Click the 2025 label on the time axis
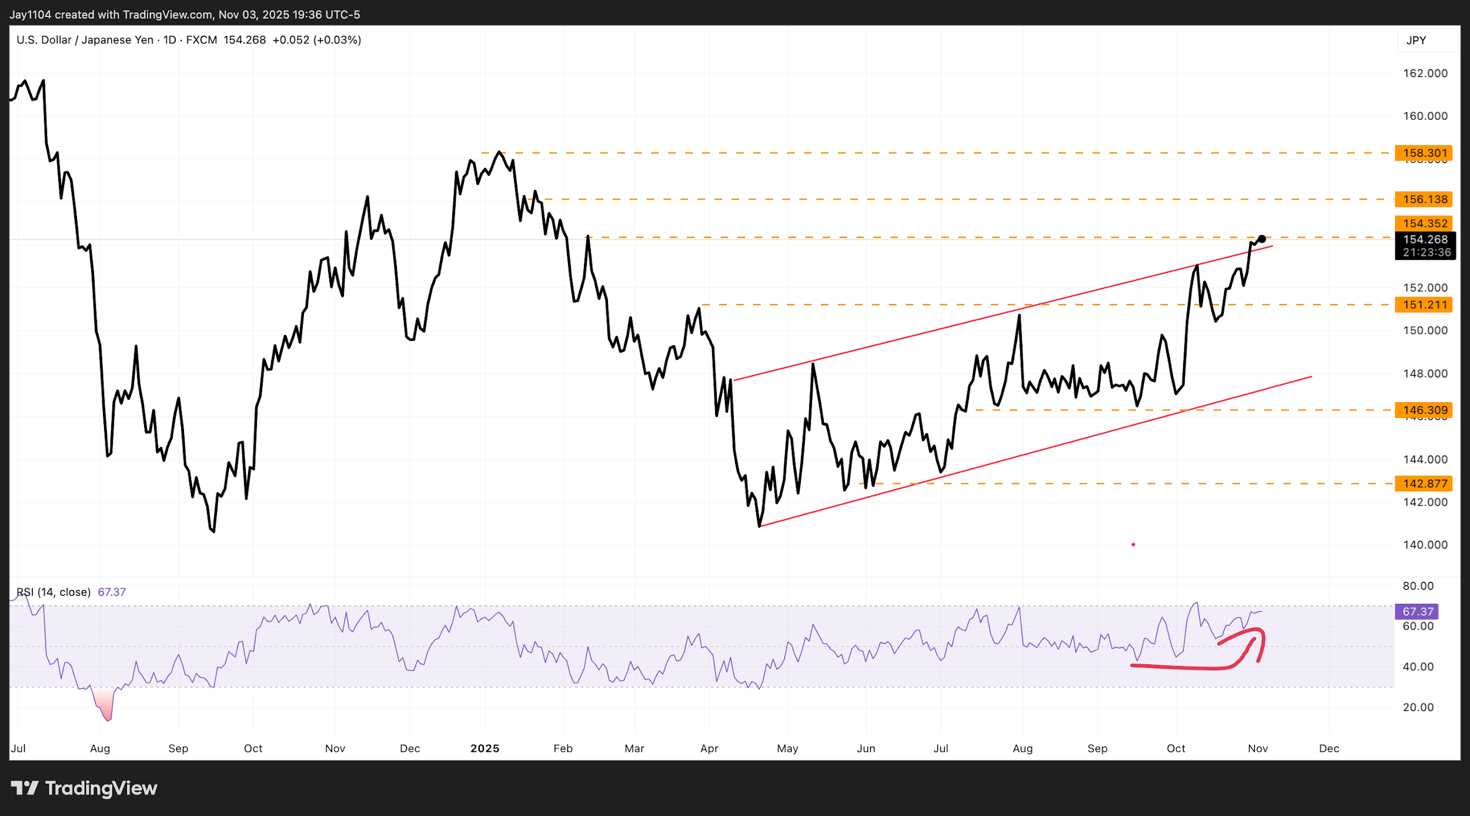 click(485, 748)
